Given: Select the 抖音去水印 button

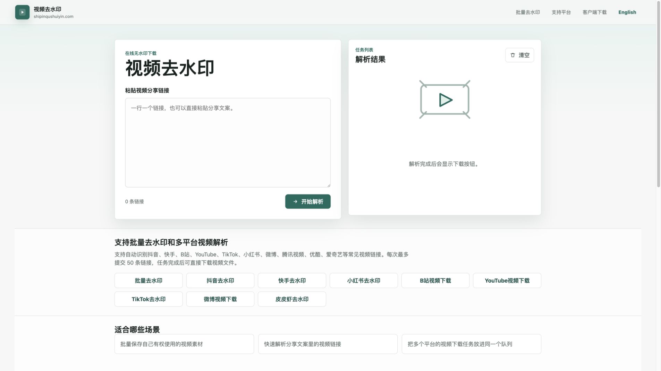Looking at the screenshot, I should click(x=220, y=281).
